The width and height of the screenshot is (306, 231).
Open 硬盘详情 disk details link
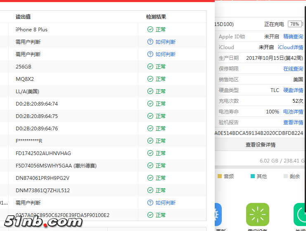click(x=293, y=90)
